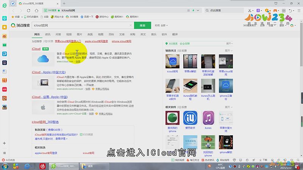The image size is (303, 170).
Task: Switch to the 地图 map tab
Action: coord(101,34)
